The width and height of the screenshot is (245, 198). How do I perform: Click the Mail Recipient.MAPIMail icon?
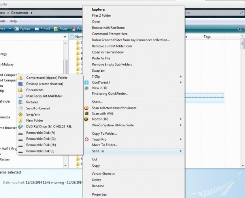21,96
